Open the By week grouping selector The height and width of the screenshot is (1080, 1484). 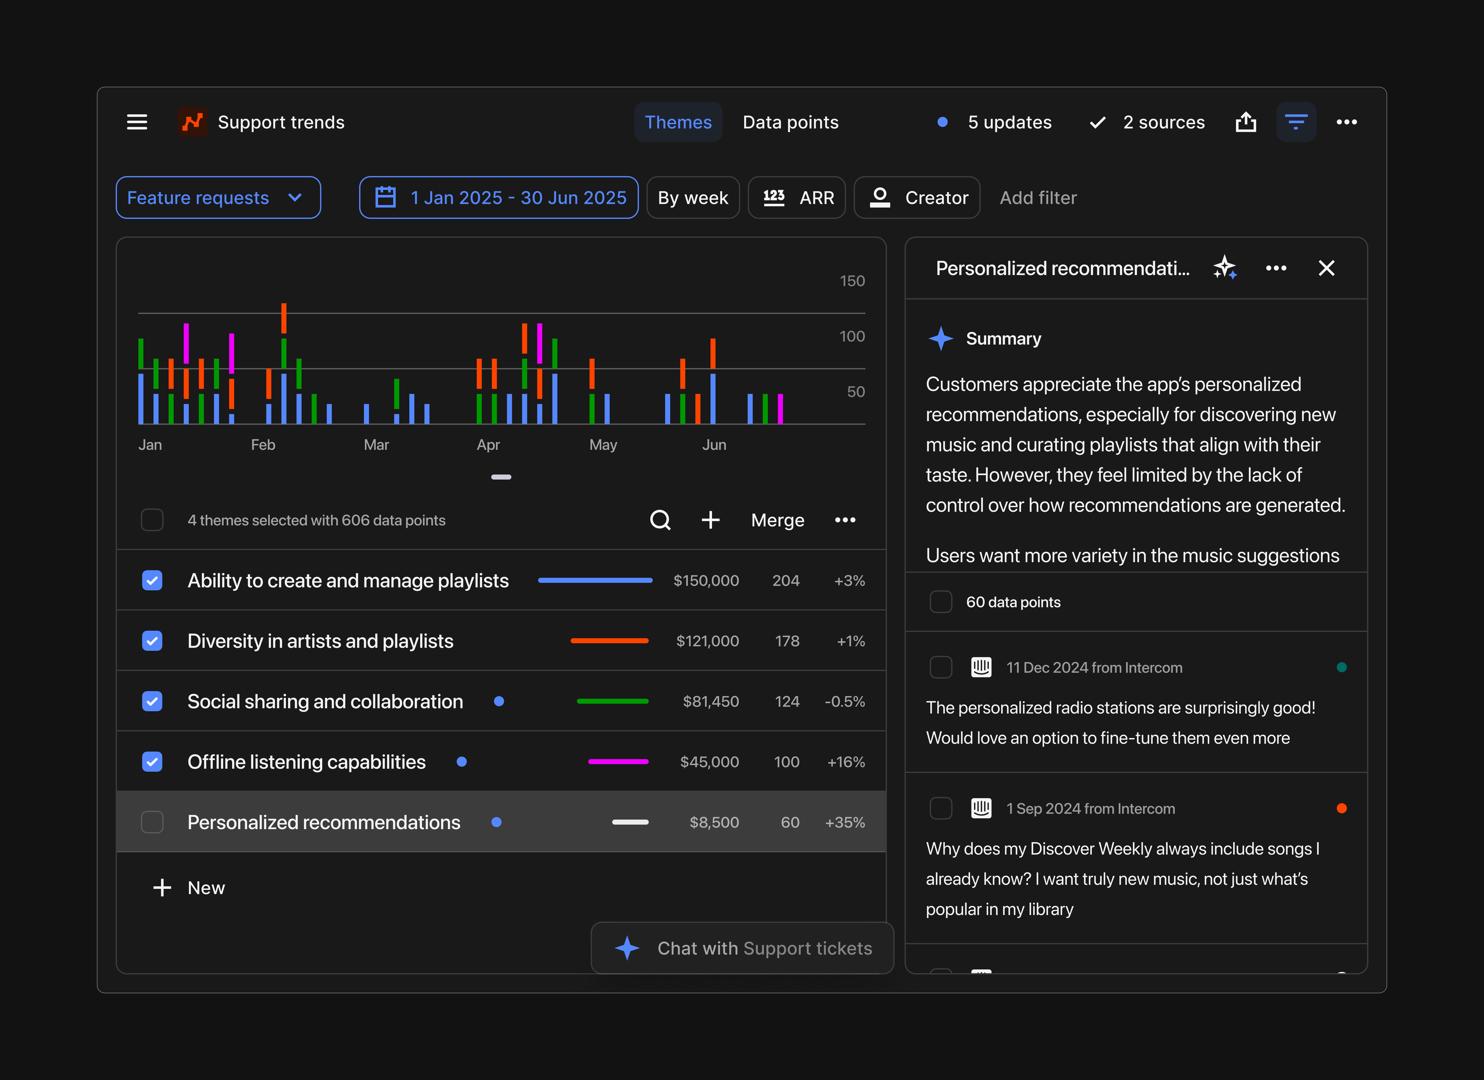click(x=693, y=197)
